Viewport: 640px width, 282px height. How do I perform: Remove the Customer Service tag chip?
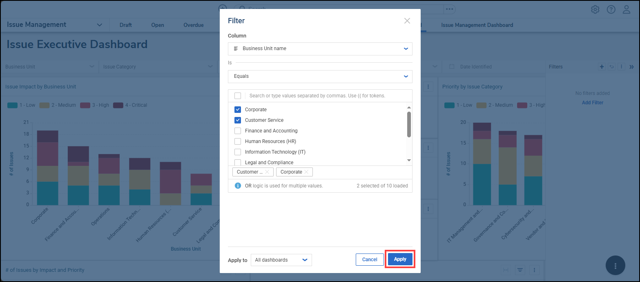tap(267, 172)
